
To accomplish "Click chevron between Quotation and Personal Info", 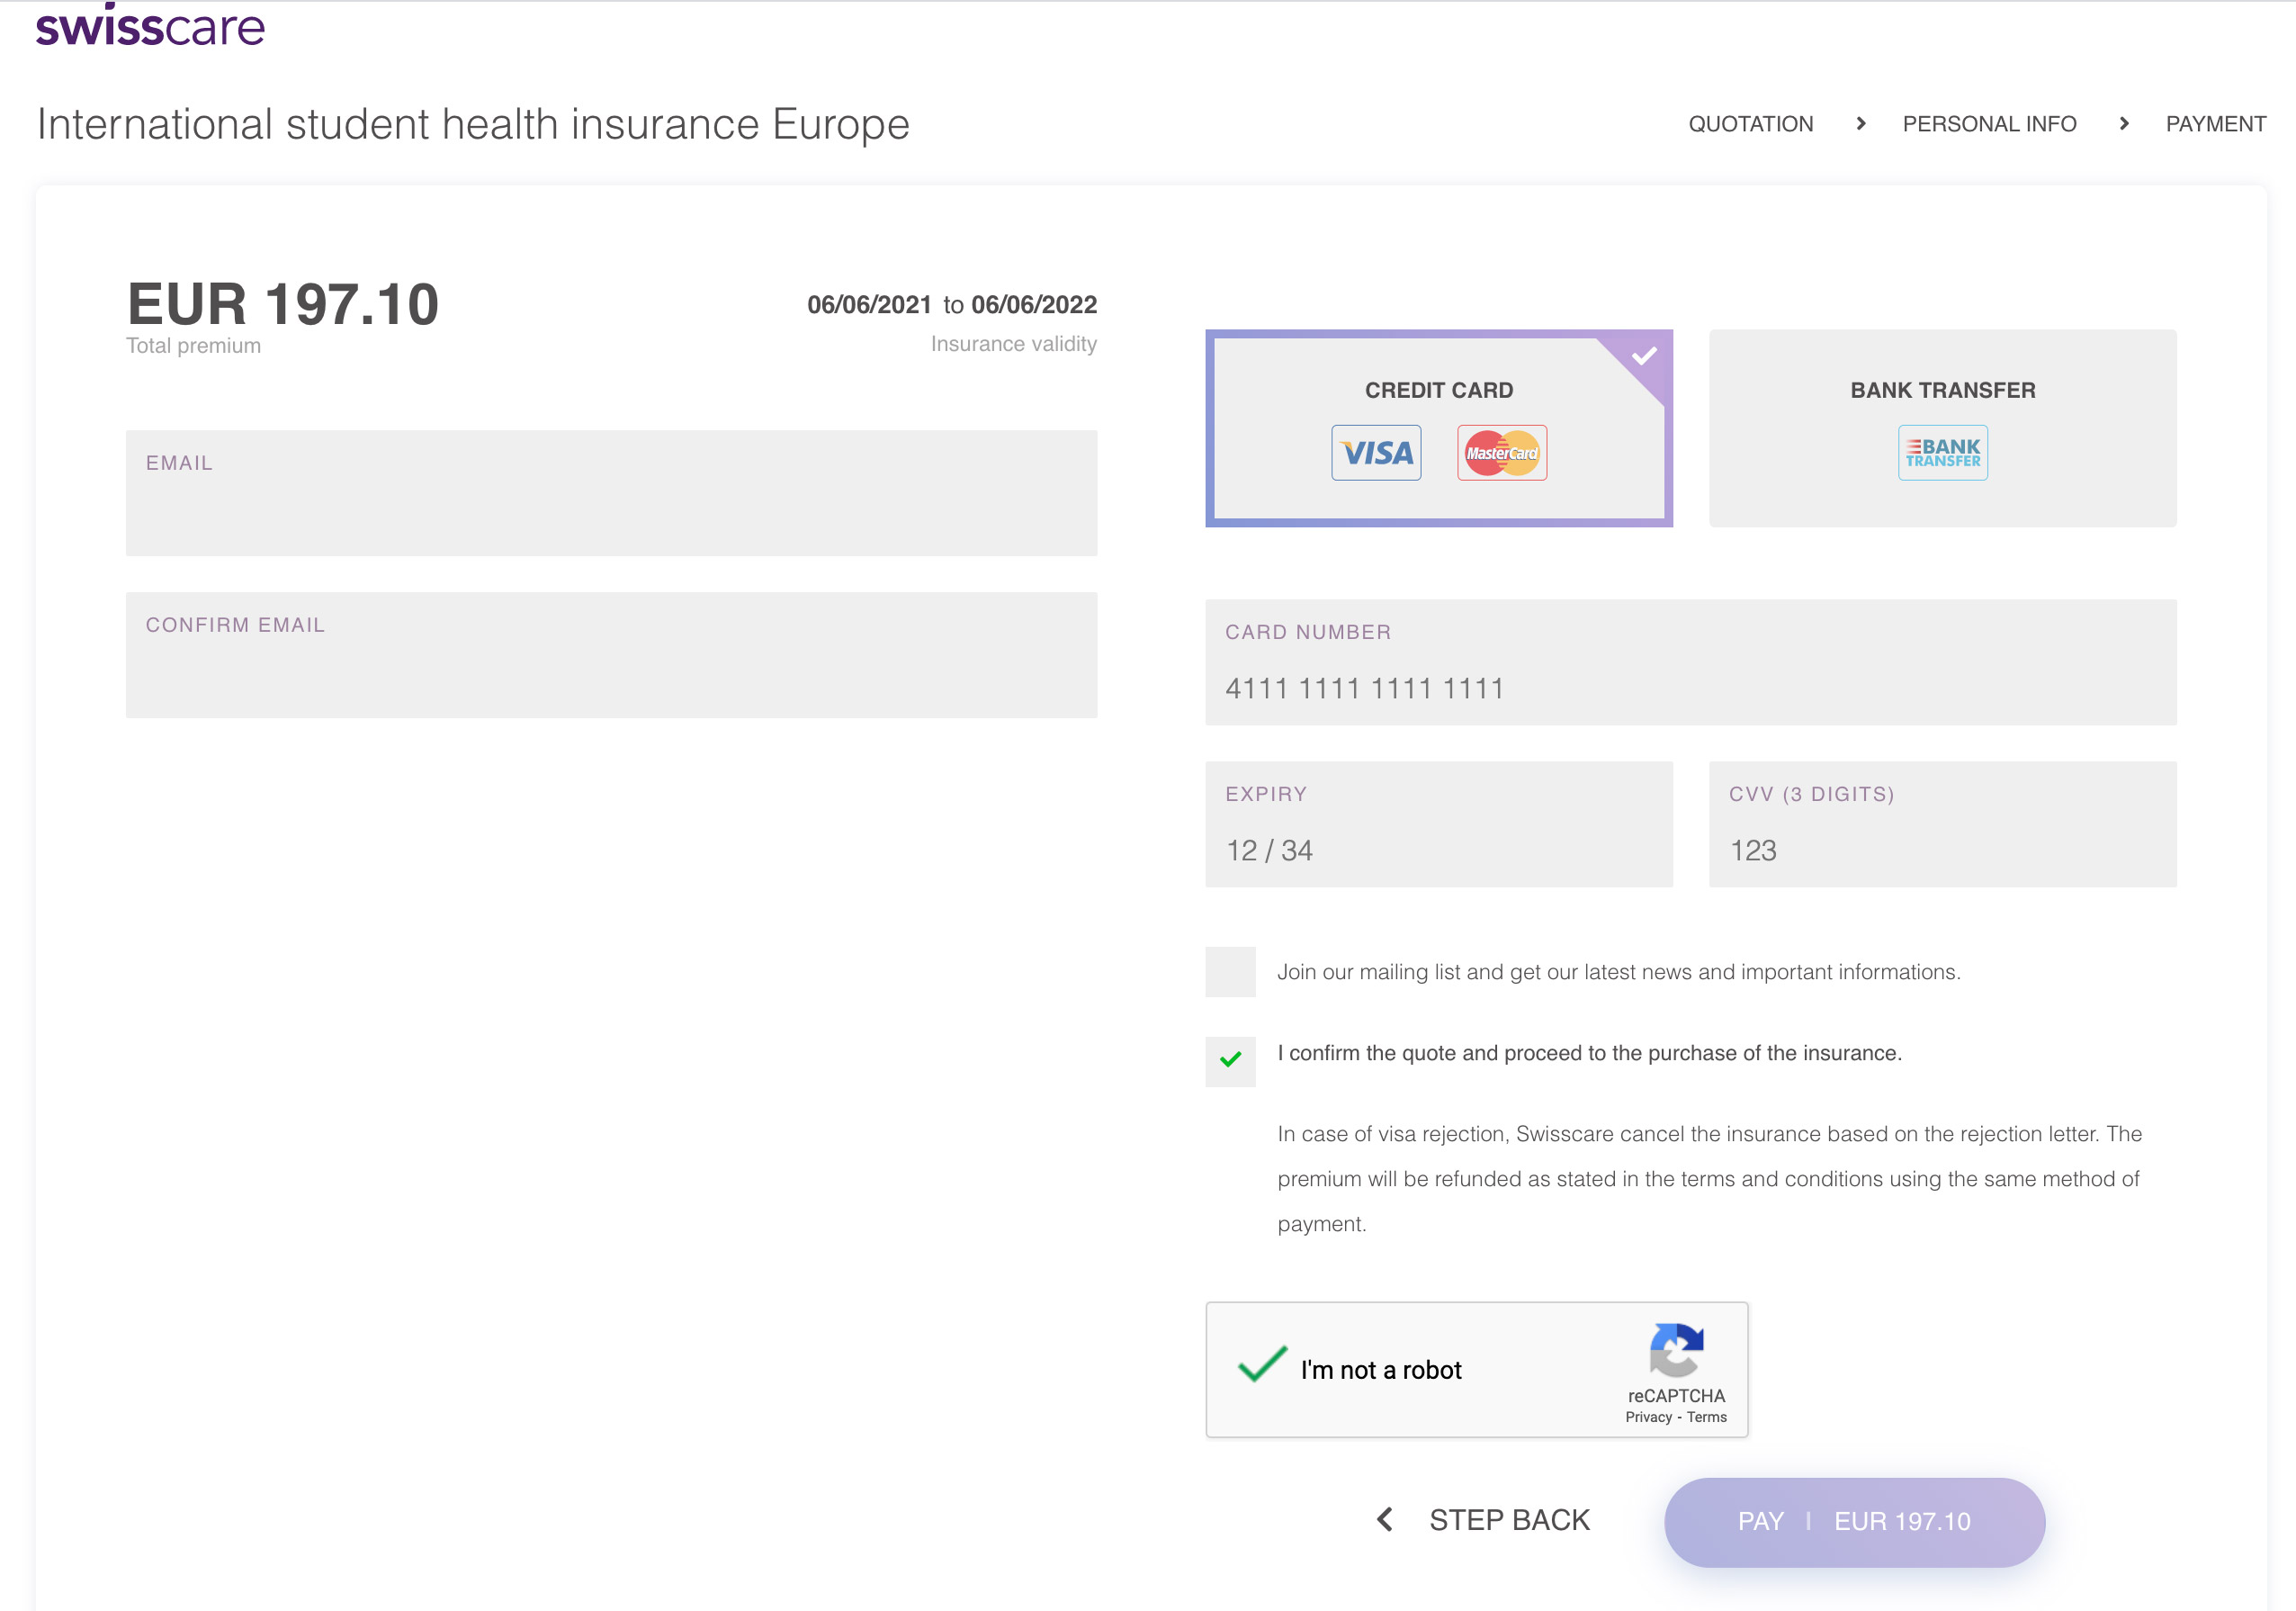I will coord(1860,124).
